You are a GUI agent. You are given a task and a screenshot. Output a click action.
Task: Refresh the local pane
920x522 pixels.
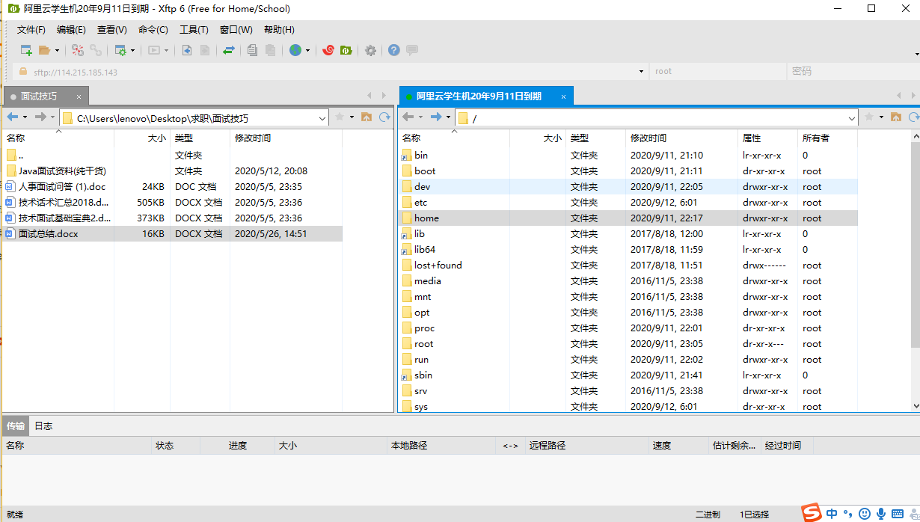click(385, 117)
